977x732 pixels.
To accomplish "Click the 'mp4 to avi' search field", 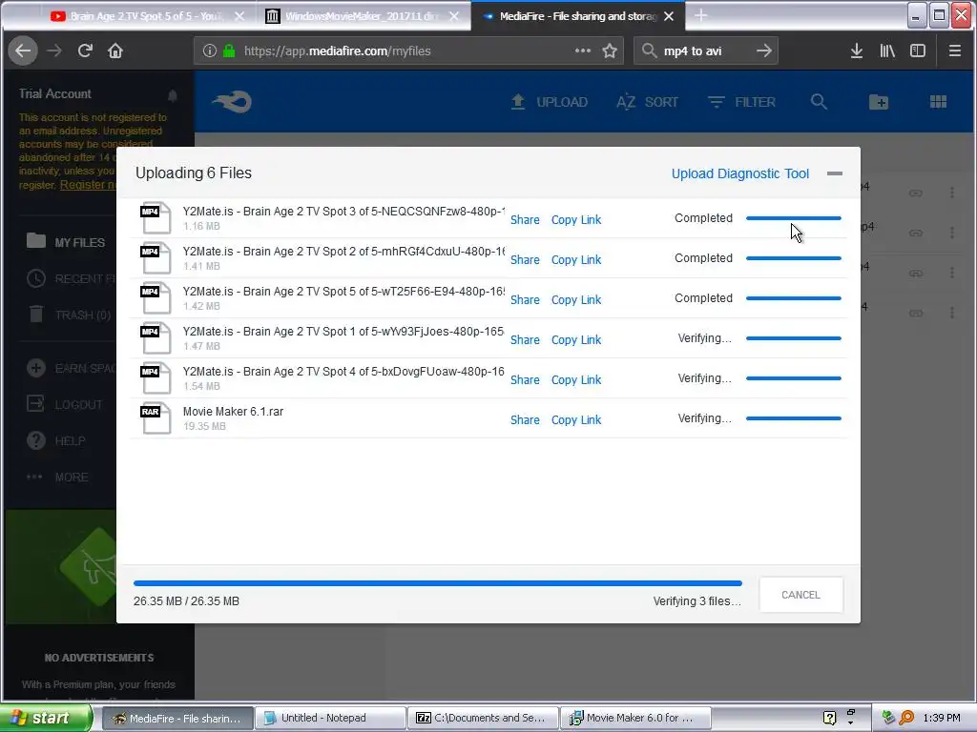I will (x=704, y=51).
